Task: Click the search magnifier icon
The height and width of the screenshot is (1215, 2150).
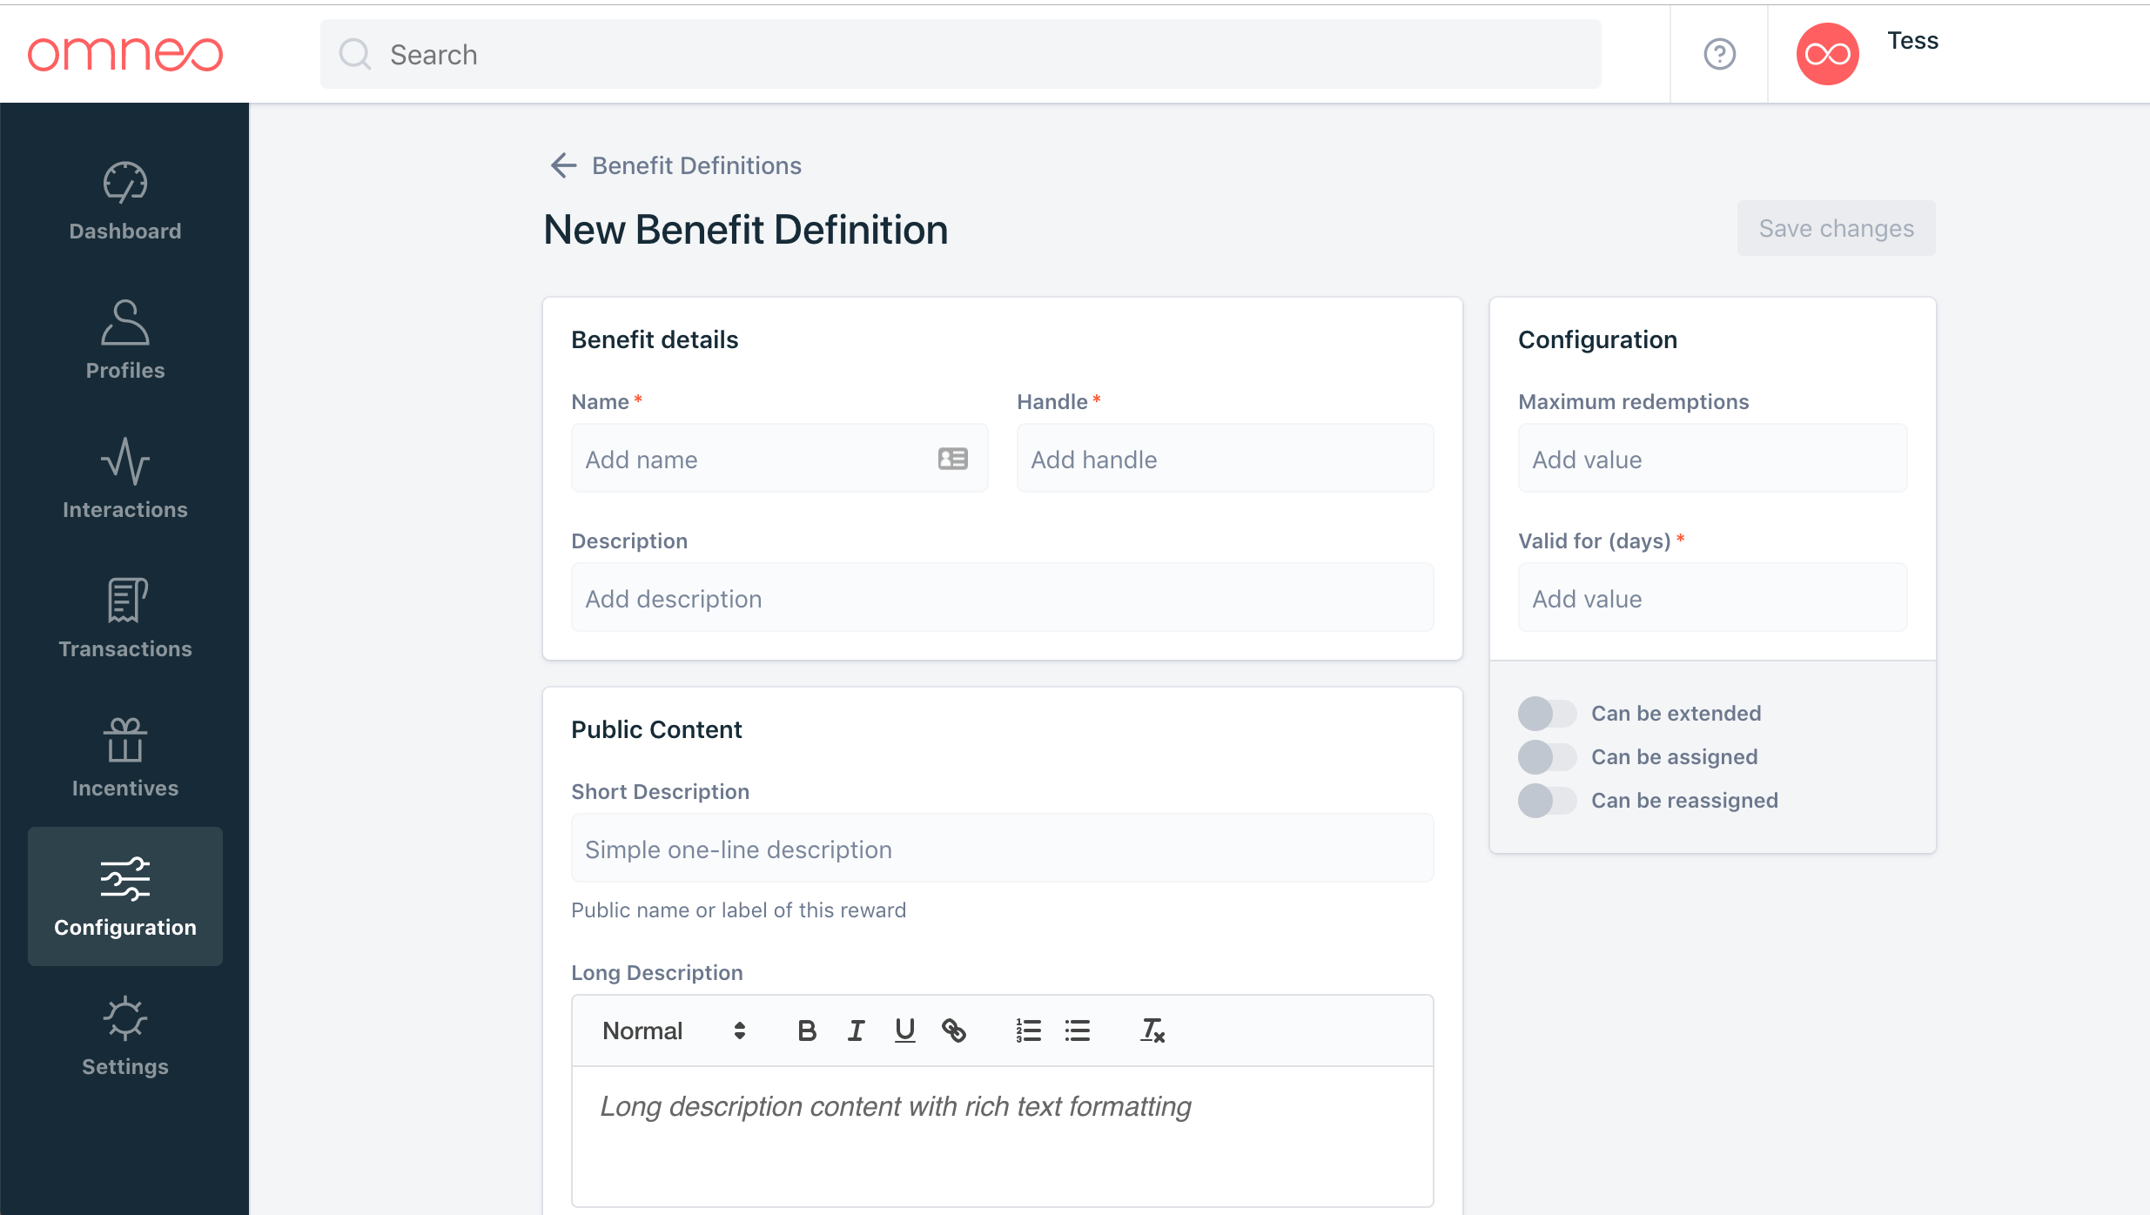Action: click(x=355, y=54)
